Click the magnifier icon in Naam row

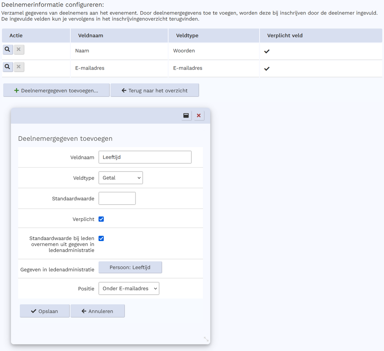coord(8,50)
